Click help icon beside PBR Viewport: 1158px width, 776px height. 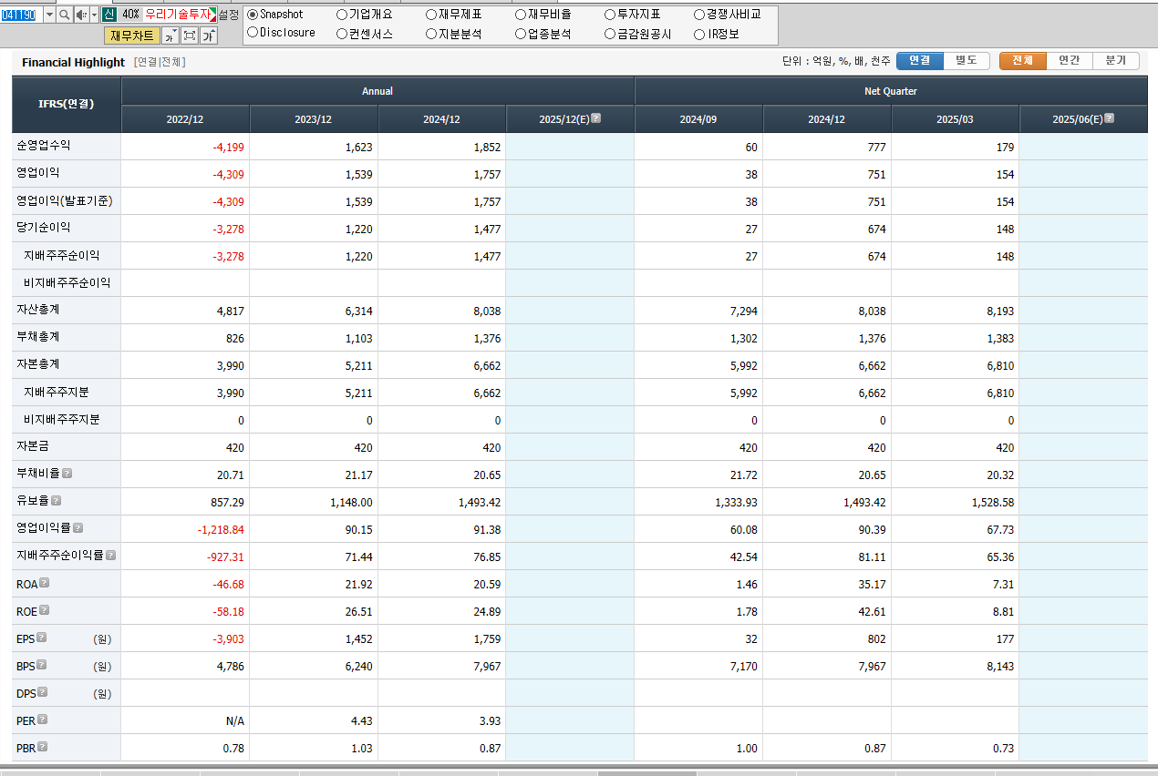coord(42,747)
